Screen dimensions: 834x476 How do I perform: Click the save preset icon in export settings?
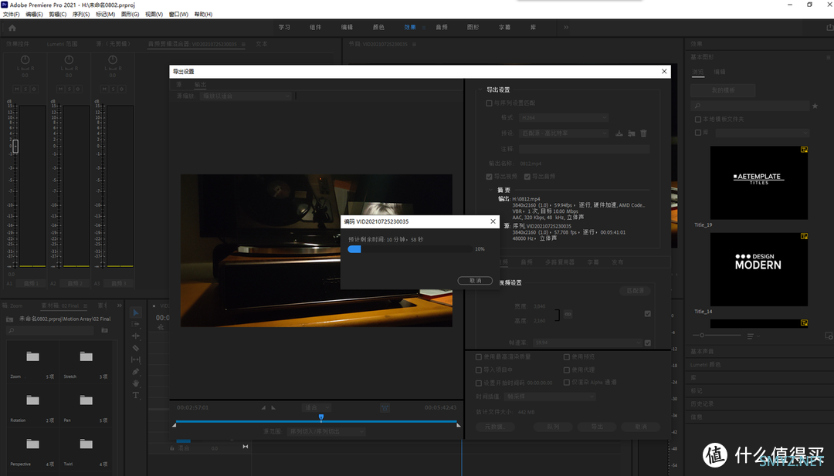(x=619, y=133)
